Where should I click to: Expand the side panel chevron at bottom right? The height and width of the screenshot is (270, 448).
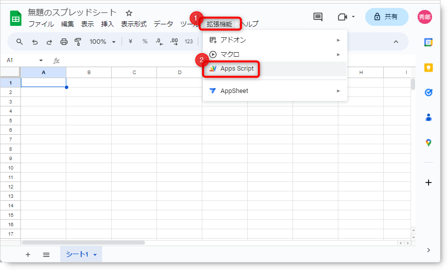coord(428,250)
